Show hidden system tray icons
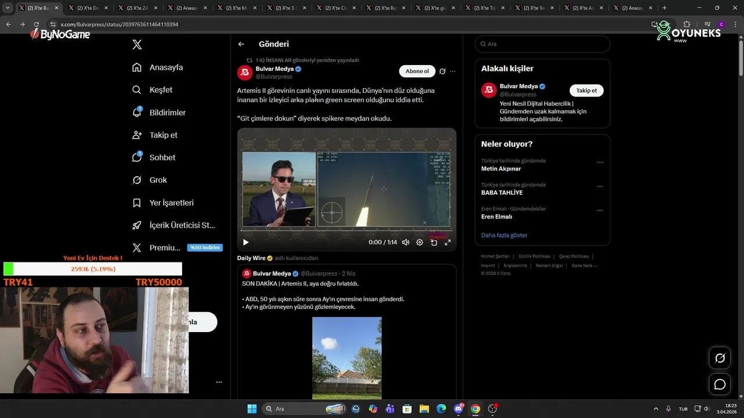Viewport: 744px width, 418px height. click(656, 409)
